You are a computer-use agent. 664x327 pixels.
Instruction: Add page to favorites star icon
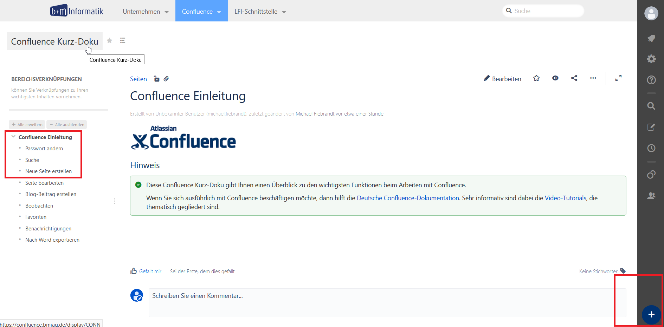(536, 78)
